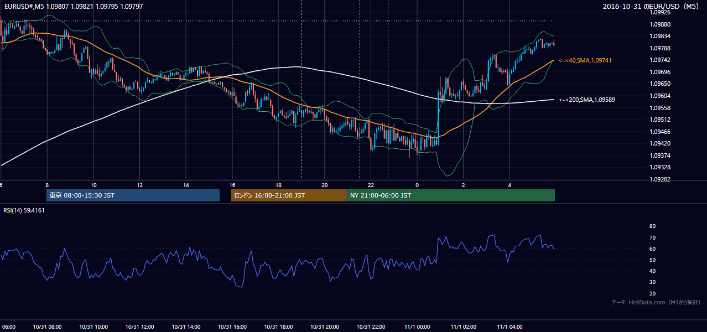707x332 pixels.
Task: Click price level 1.09788 on the axis
Action: (660, 48)
